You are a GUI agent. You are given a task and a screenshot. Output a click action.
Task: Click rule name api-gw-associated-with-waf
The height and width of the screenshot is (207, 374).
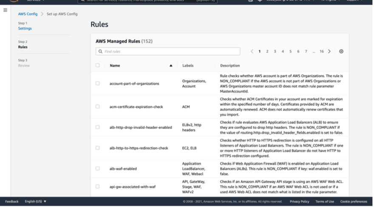point(132,187)
